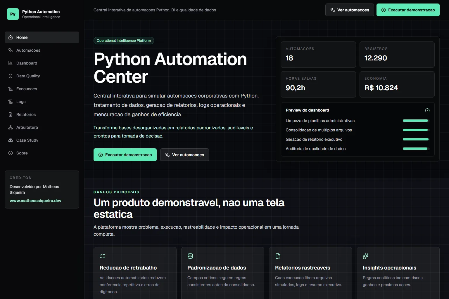Open the www.matheussiqueira.dev link

(x=35, y=201)
